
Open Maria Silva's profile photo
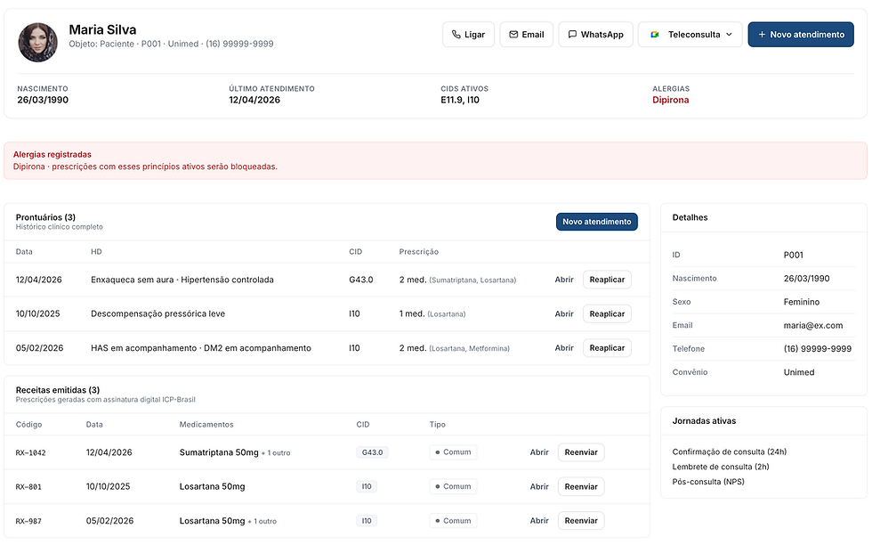pyautogui.click(x=37, y=43)
